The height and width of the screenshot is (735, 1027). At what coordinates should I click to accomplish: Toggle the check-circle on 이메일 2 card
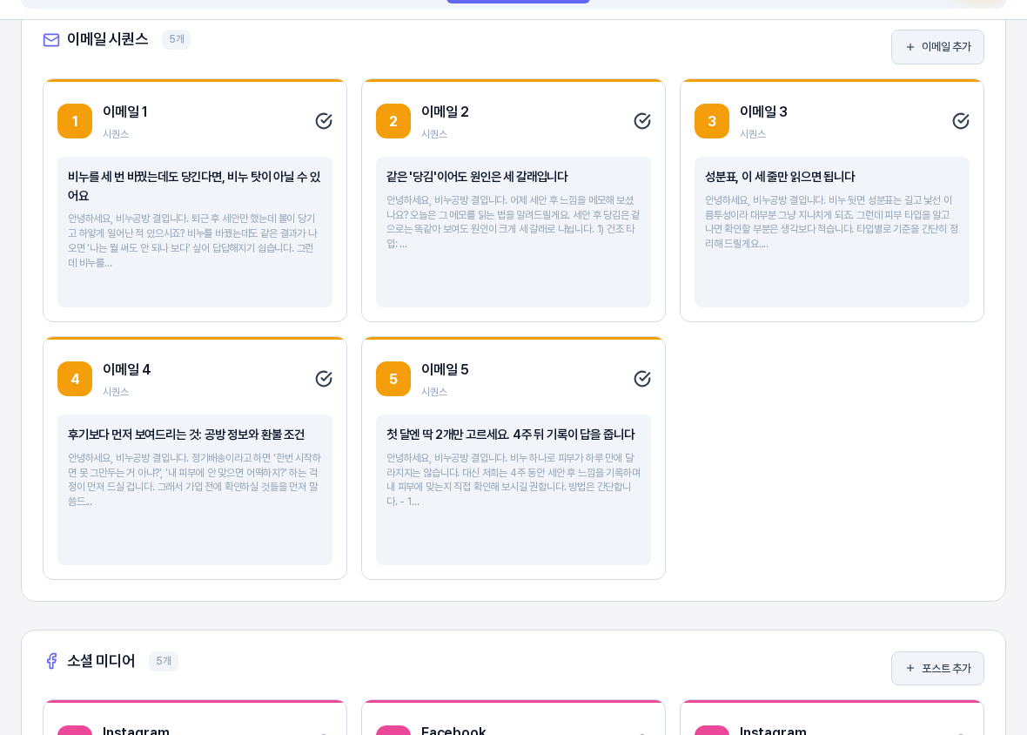point(642,121)
